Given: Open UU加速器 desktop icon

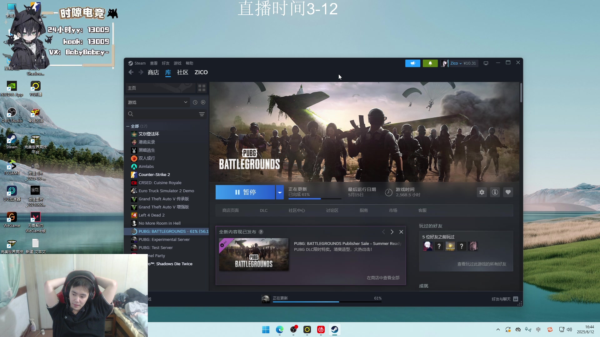Looking at the screenshot, I should [12, 193].
